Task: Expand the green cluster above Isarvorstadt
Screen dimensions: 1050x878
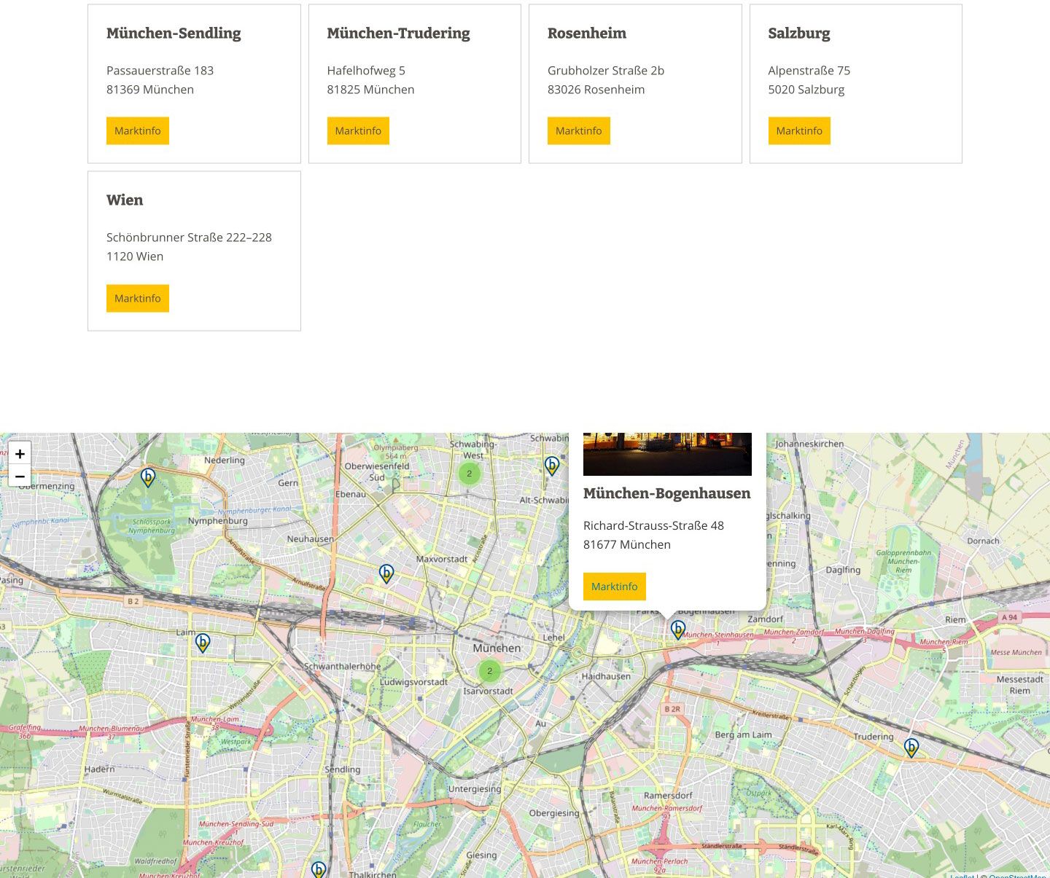Action: (x=489, y=671)
